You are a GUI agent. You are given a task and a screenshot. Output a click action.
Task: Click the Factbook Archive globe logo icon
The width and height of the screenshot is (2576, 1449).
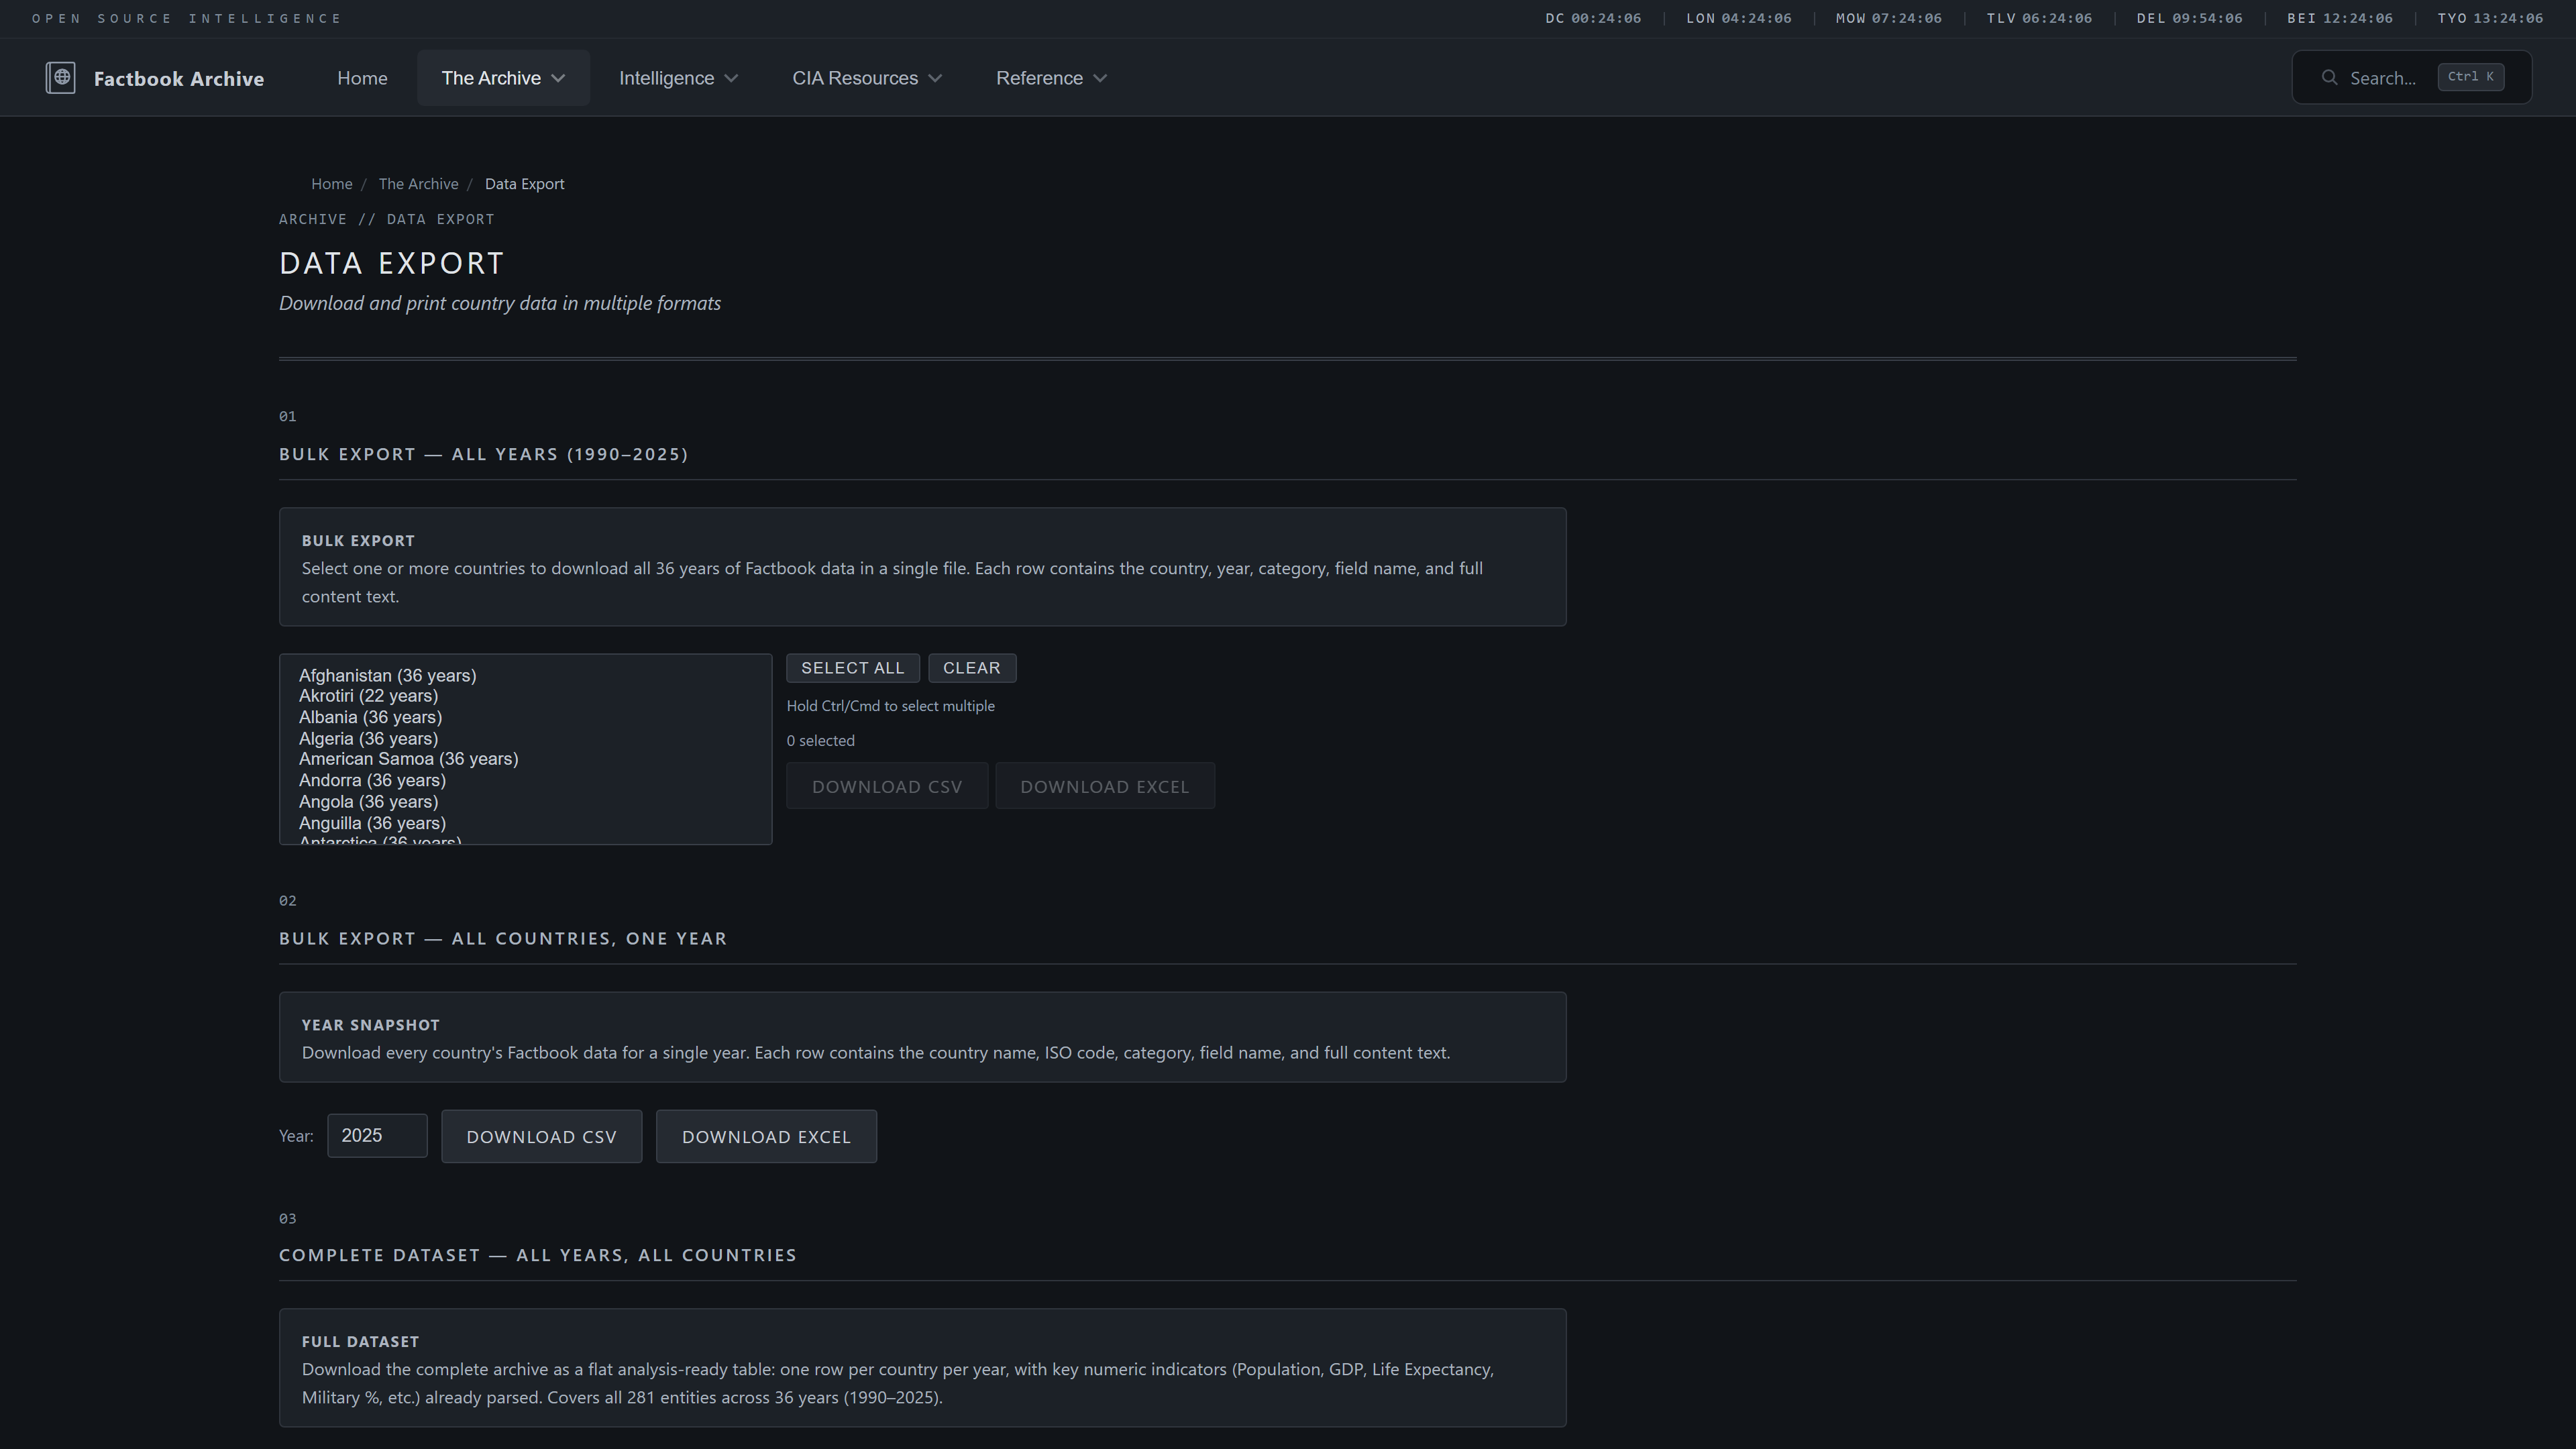point(60,78)
